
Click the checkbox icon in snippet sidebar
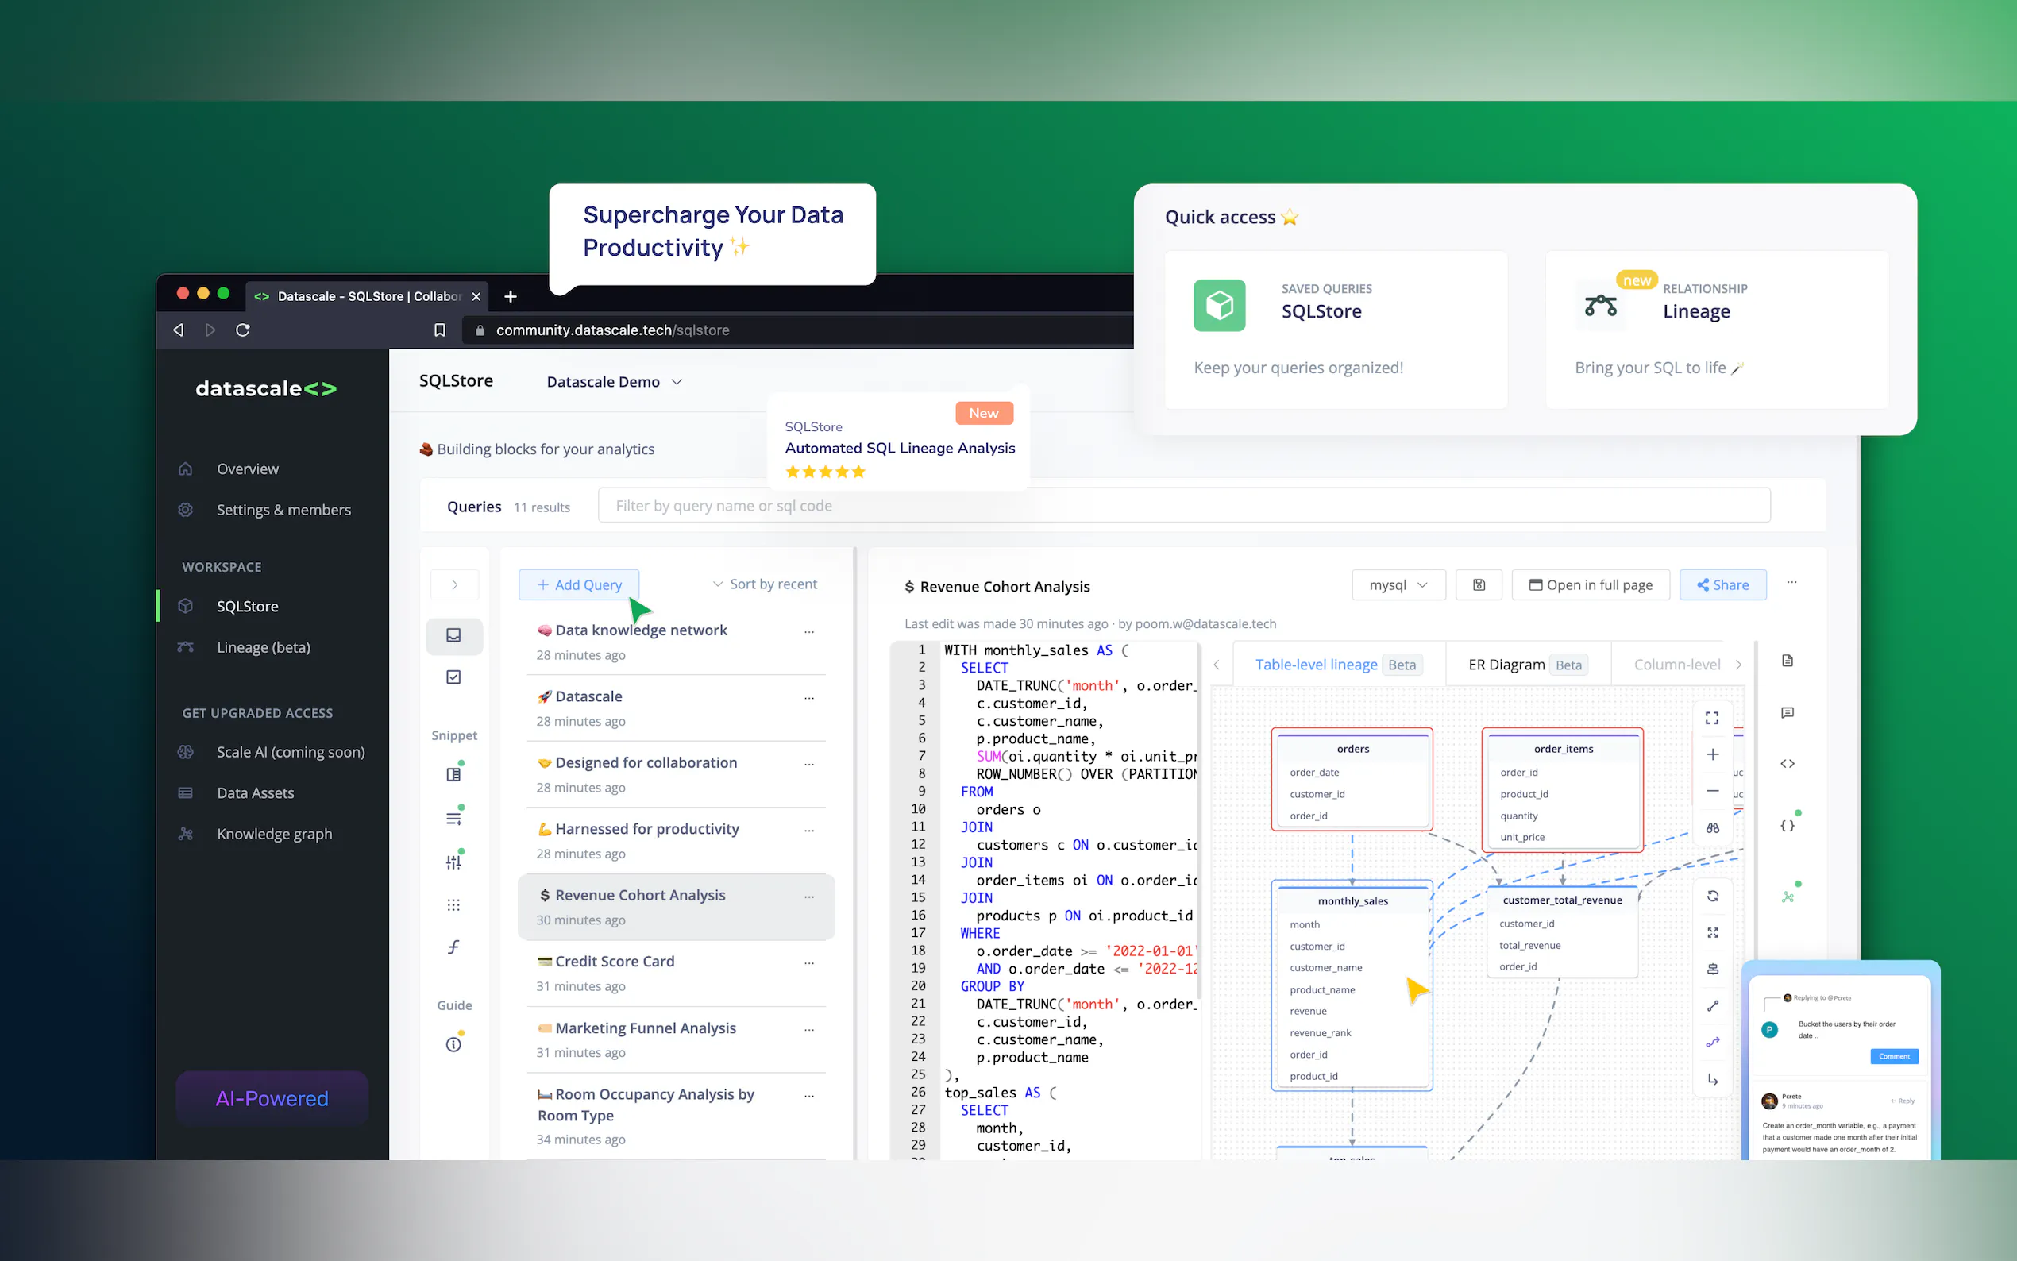pos(453,677)
